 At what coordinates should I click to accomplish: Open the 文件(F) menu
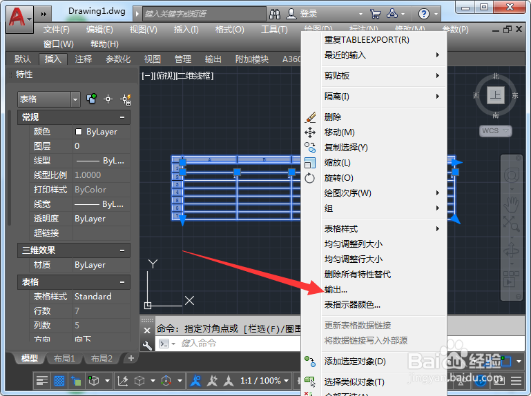coord(56,30)
